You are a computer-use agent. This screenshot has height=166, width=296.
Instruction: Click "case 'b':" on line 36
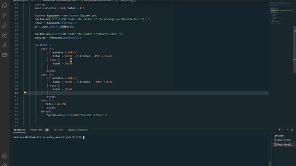pos(47,75)
